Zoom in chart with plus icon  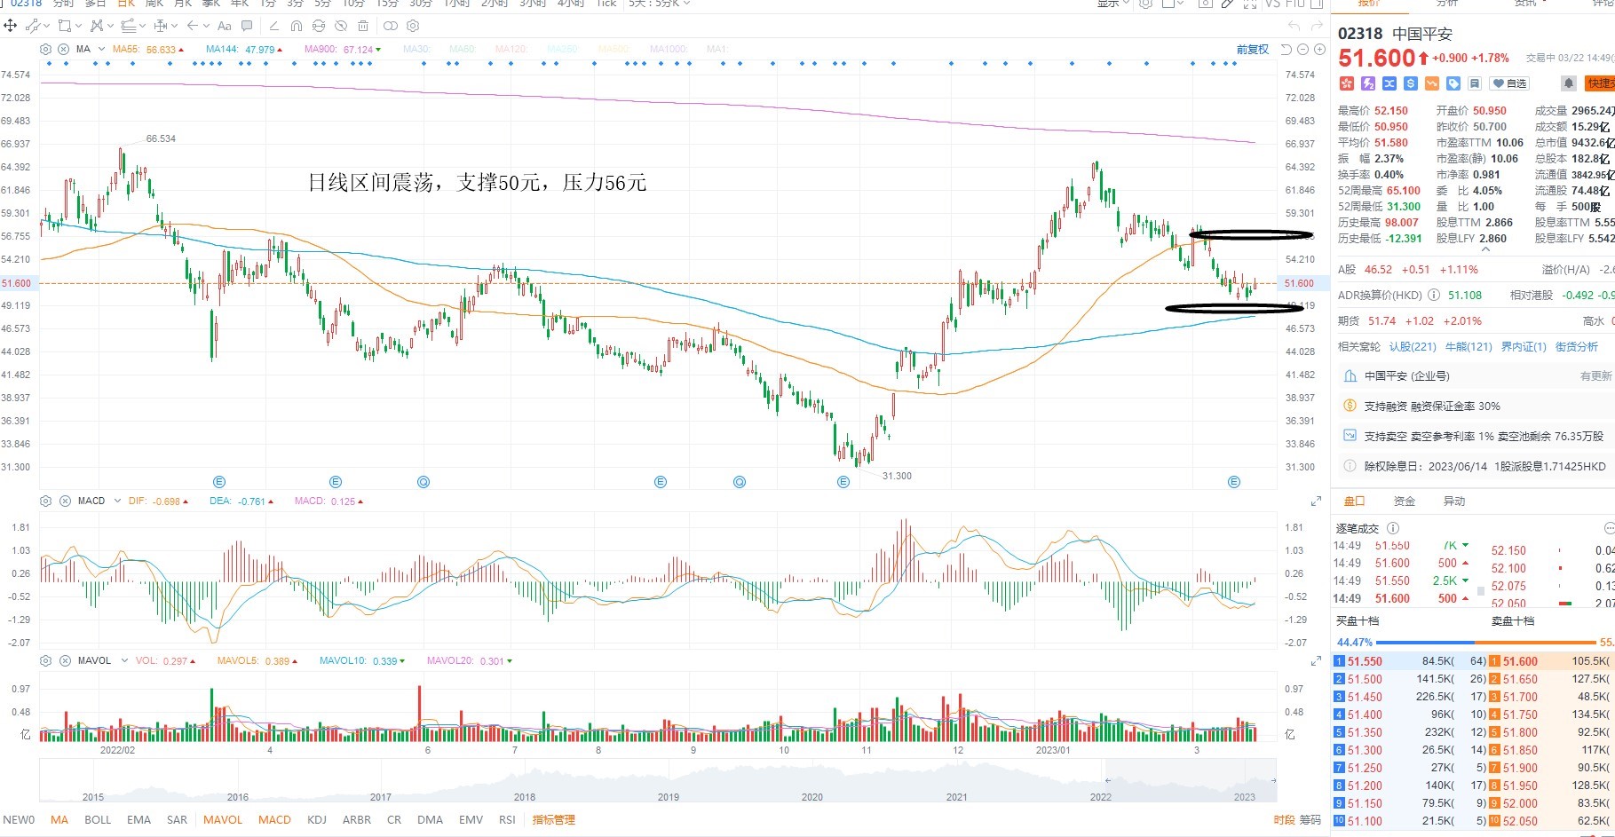click(1320, 49)
